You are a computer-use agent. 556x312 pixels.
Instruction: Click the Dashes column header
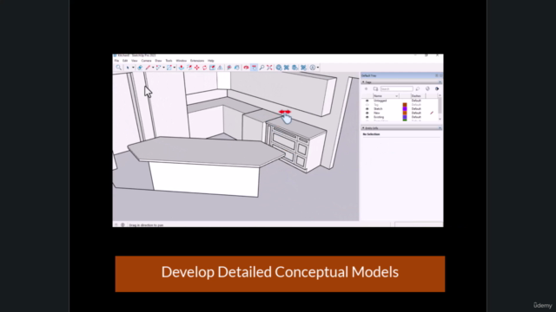(418, 96)
